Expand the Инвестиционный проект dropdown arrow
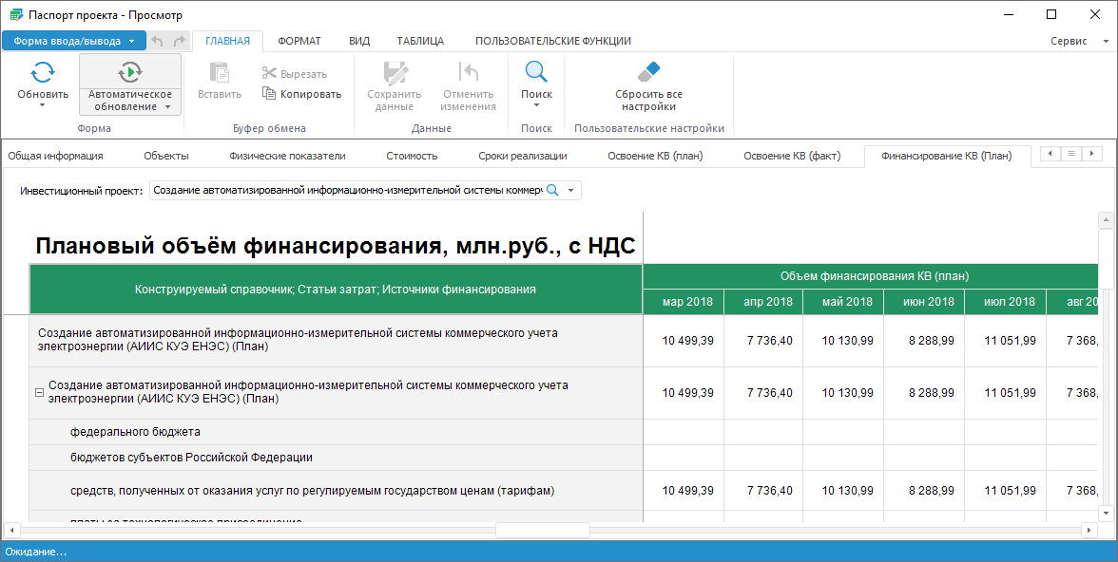The image size is (1118, 562). click(570, 191)
